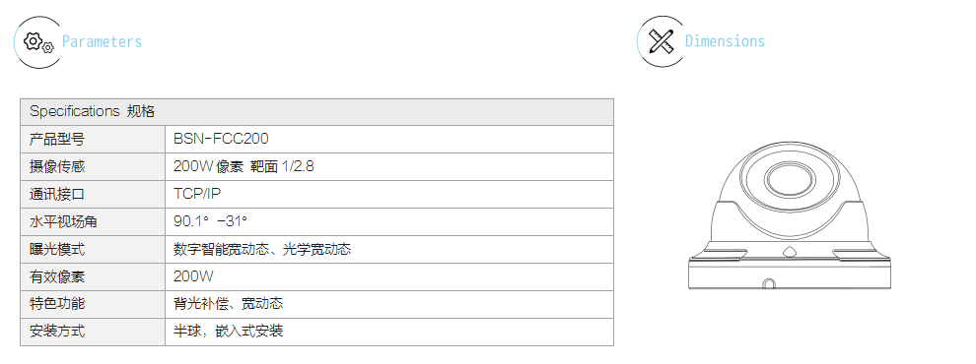The width and height of the screenshot is (976, 364).
Task: Select the 90.1° -31° value
Action: [x=210, y=221]
